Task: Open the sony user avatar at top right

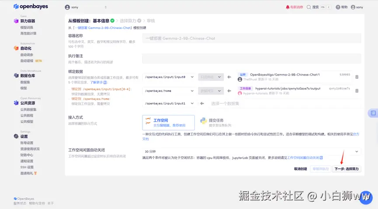Action: pos(353,7)
